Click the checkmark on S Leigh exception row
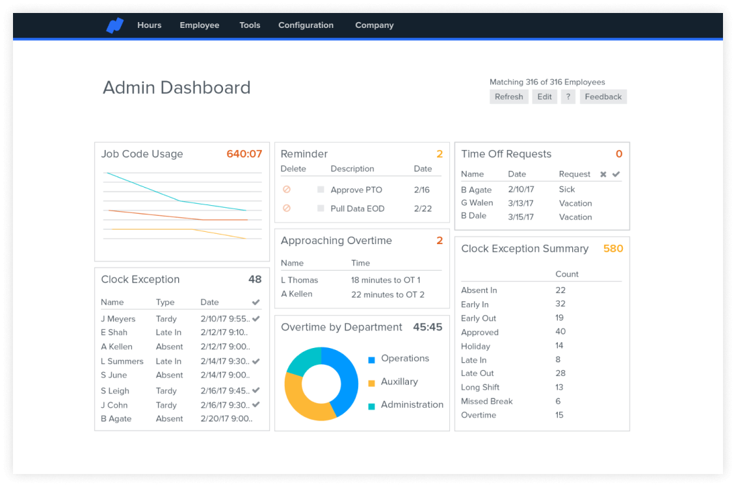 [x=256, y=390]
